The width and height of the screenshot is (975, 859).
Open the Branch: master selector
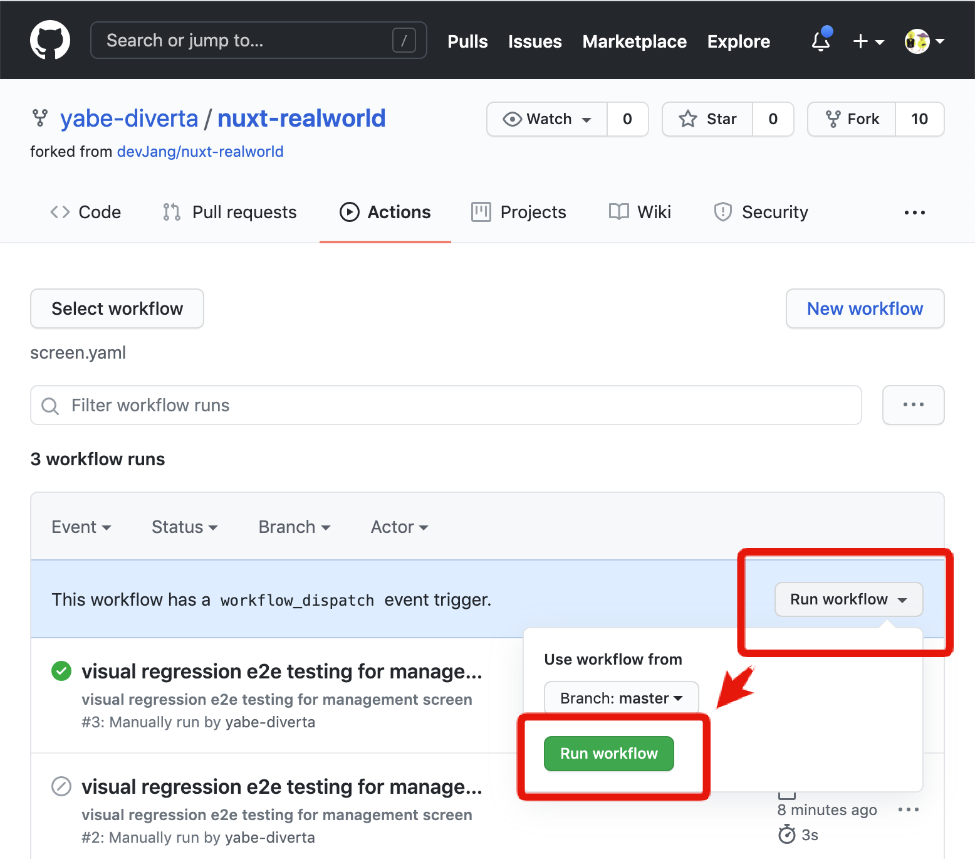coord(621,698)
